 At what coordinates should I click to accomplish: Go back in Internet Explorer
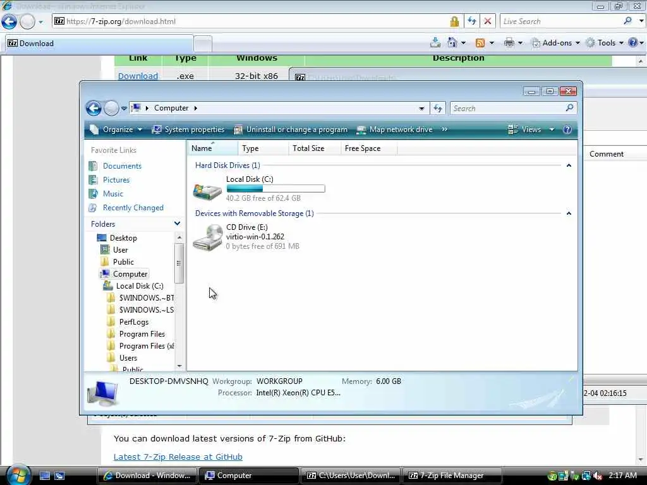[x=9, y=21]
